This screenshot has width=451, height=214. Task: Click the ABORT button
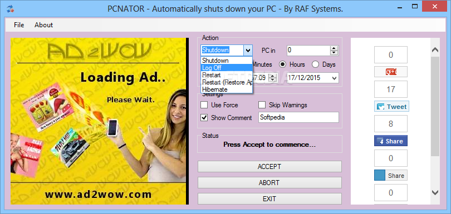point(269,183)
